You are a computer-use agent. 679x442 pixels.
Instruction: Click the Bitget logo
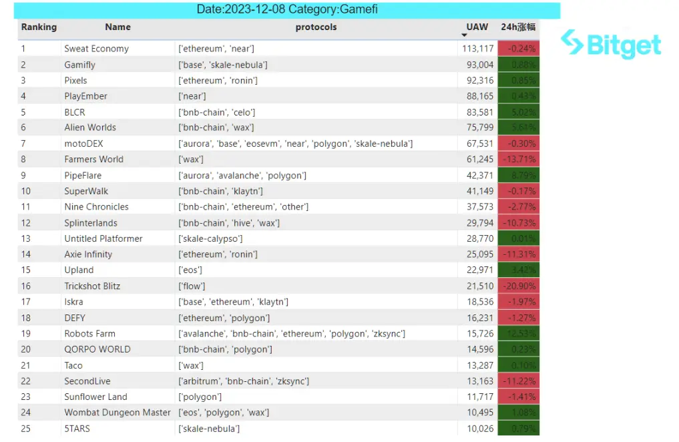611,44
